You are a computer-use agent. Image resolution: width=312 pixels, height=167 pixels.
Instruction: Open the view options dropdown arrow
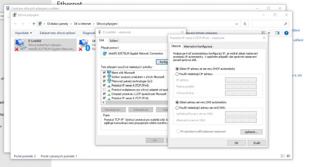(x=269, y=33)
